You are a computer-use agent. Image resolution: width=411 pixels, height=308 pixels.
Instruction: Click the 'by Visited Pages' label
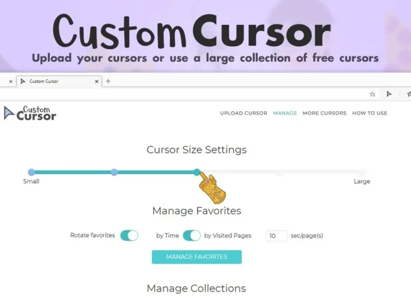point(228,236)
